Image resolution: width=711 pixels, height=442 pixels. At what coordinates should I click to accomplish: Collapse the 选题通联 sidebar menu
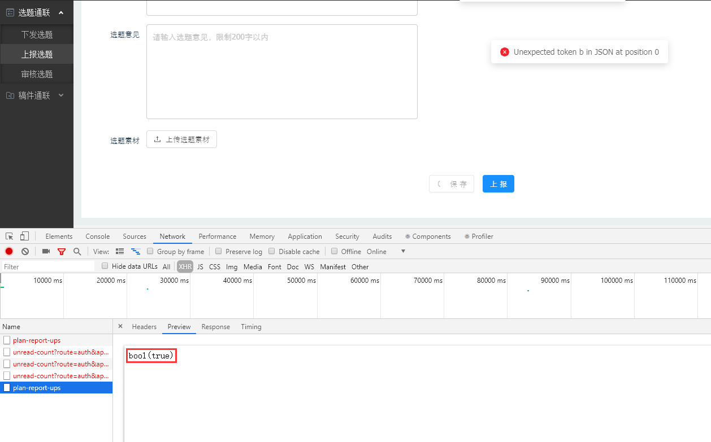(x=61, y=12)
